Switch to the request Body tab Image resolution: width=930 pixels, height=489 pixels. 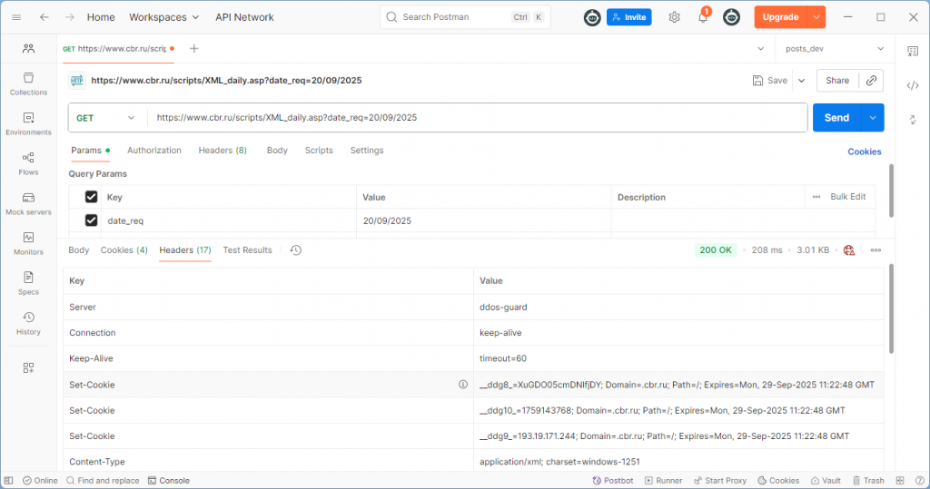coord(277,151)
